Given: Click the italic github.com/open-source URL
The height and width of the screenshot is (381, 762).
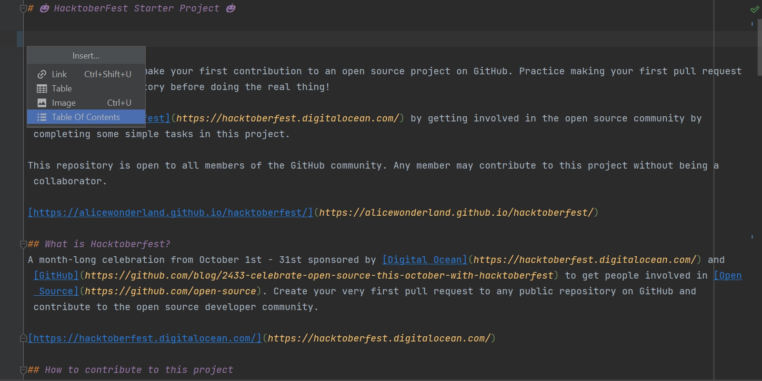Looking at the screenshot, I should coord(170,291).
